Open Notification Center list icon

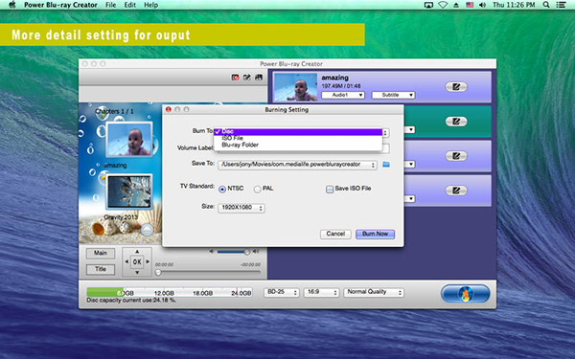561,5
